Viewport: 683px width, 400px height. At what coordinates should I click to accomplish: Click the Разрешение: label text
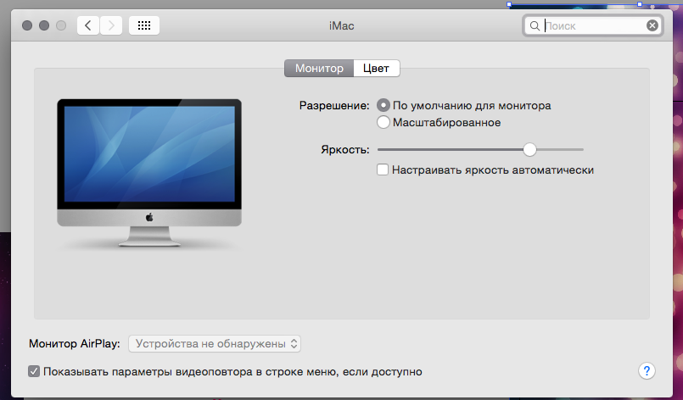click(x=334, y=106)
